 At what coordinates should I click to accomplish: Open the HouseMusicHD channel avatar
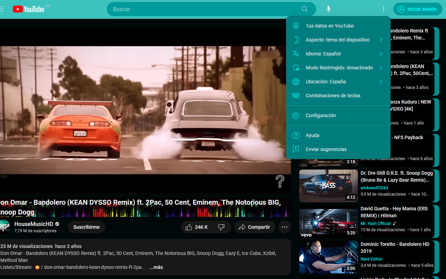[4, 227]
